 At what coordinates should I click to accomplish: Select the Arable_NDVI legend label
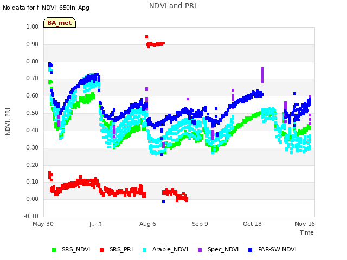click(x=170, y=249)
